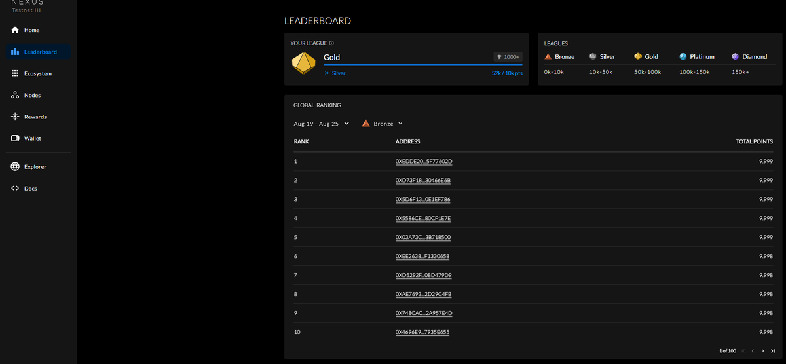
Task: Open address 0X03A73C...3B718500
Action: coord(423,237)
